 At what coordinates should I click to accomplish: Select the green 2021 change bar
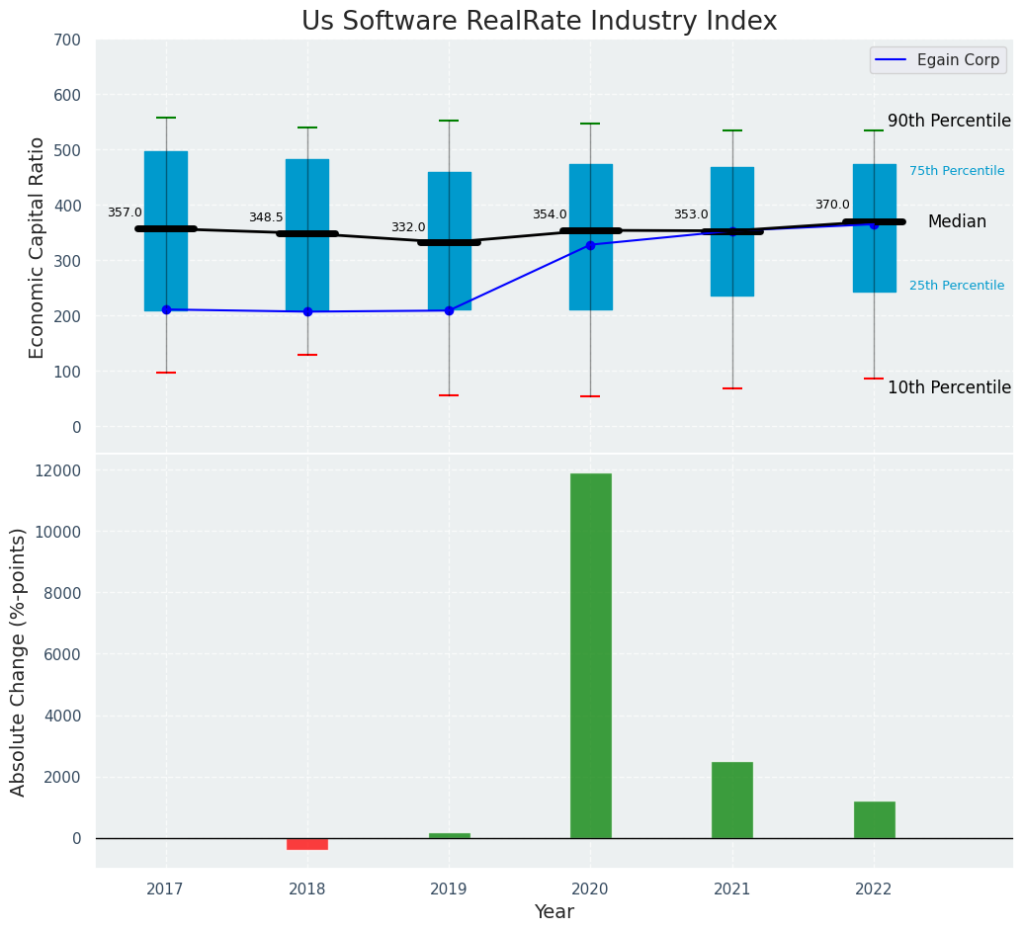pyautogui.click(x=731, y=800)
